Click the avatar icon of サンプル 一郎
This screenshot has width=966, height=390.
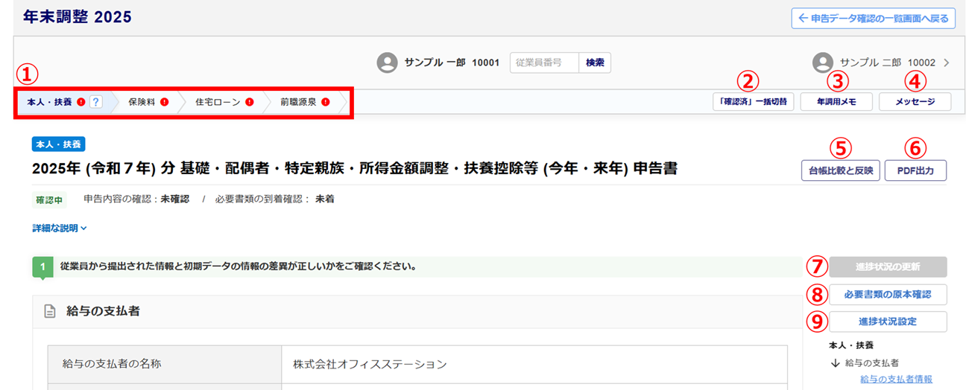point(387,63)
